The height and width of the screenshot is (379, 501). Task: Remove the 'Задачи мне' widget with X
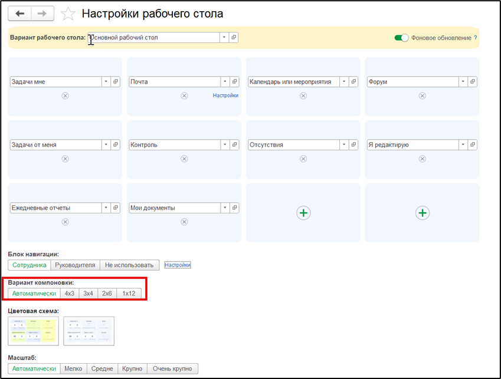[65, 95]
